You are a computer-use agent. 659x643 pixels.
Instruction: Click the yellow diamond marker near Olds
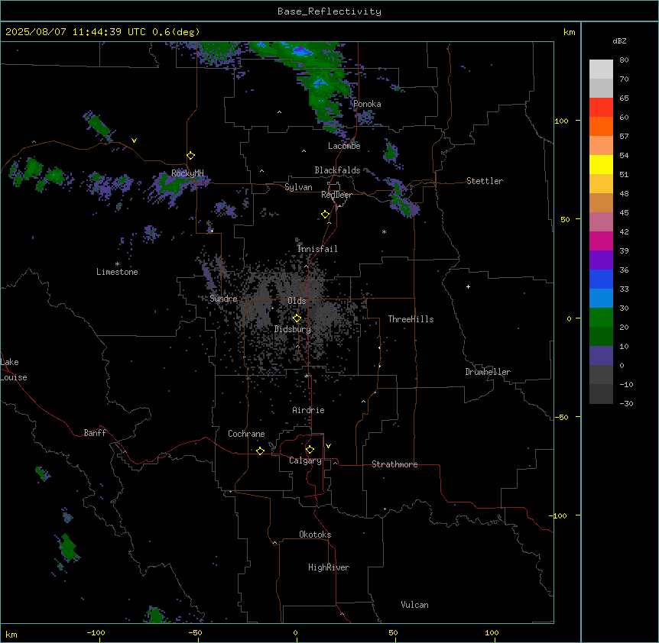point(297,318)
